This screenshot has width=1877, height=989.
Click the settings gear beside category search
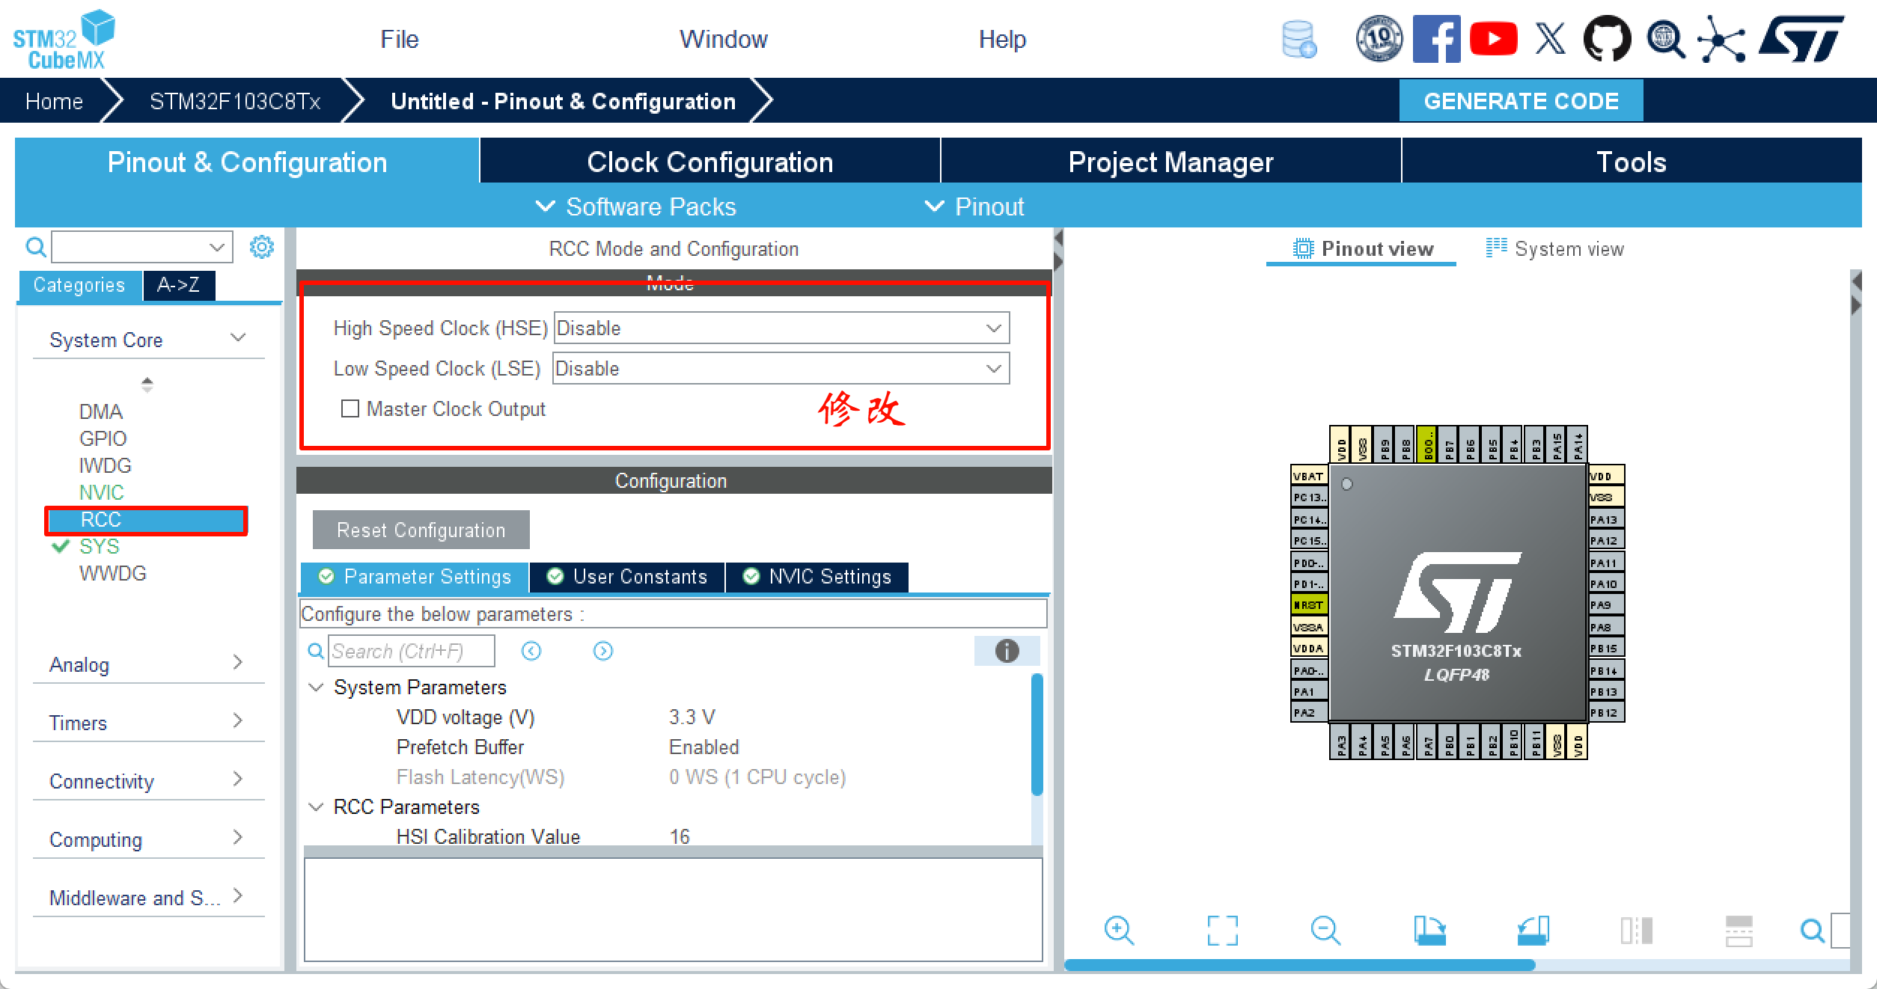point(261,247)
